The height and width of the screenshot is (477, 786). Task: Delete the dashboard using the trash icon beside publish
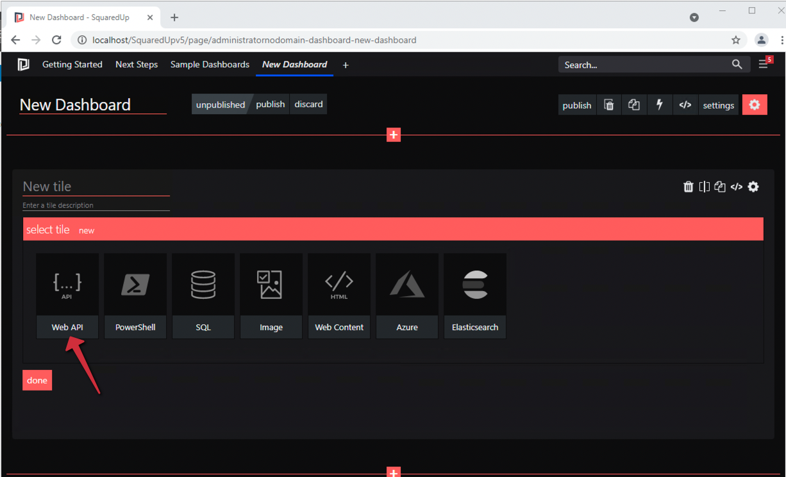[x=609, y=105]
